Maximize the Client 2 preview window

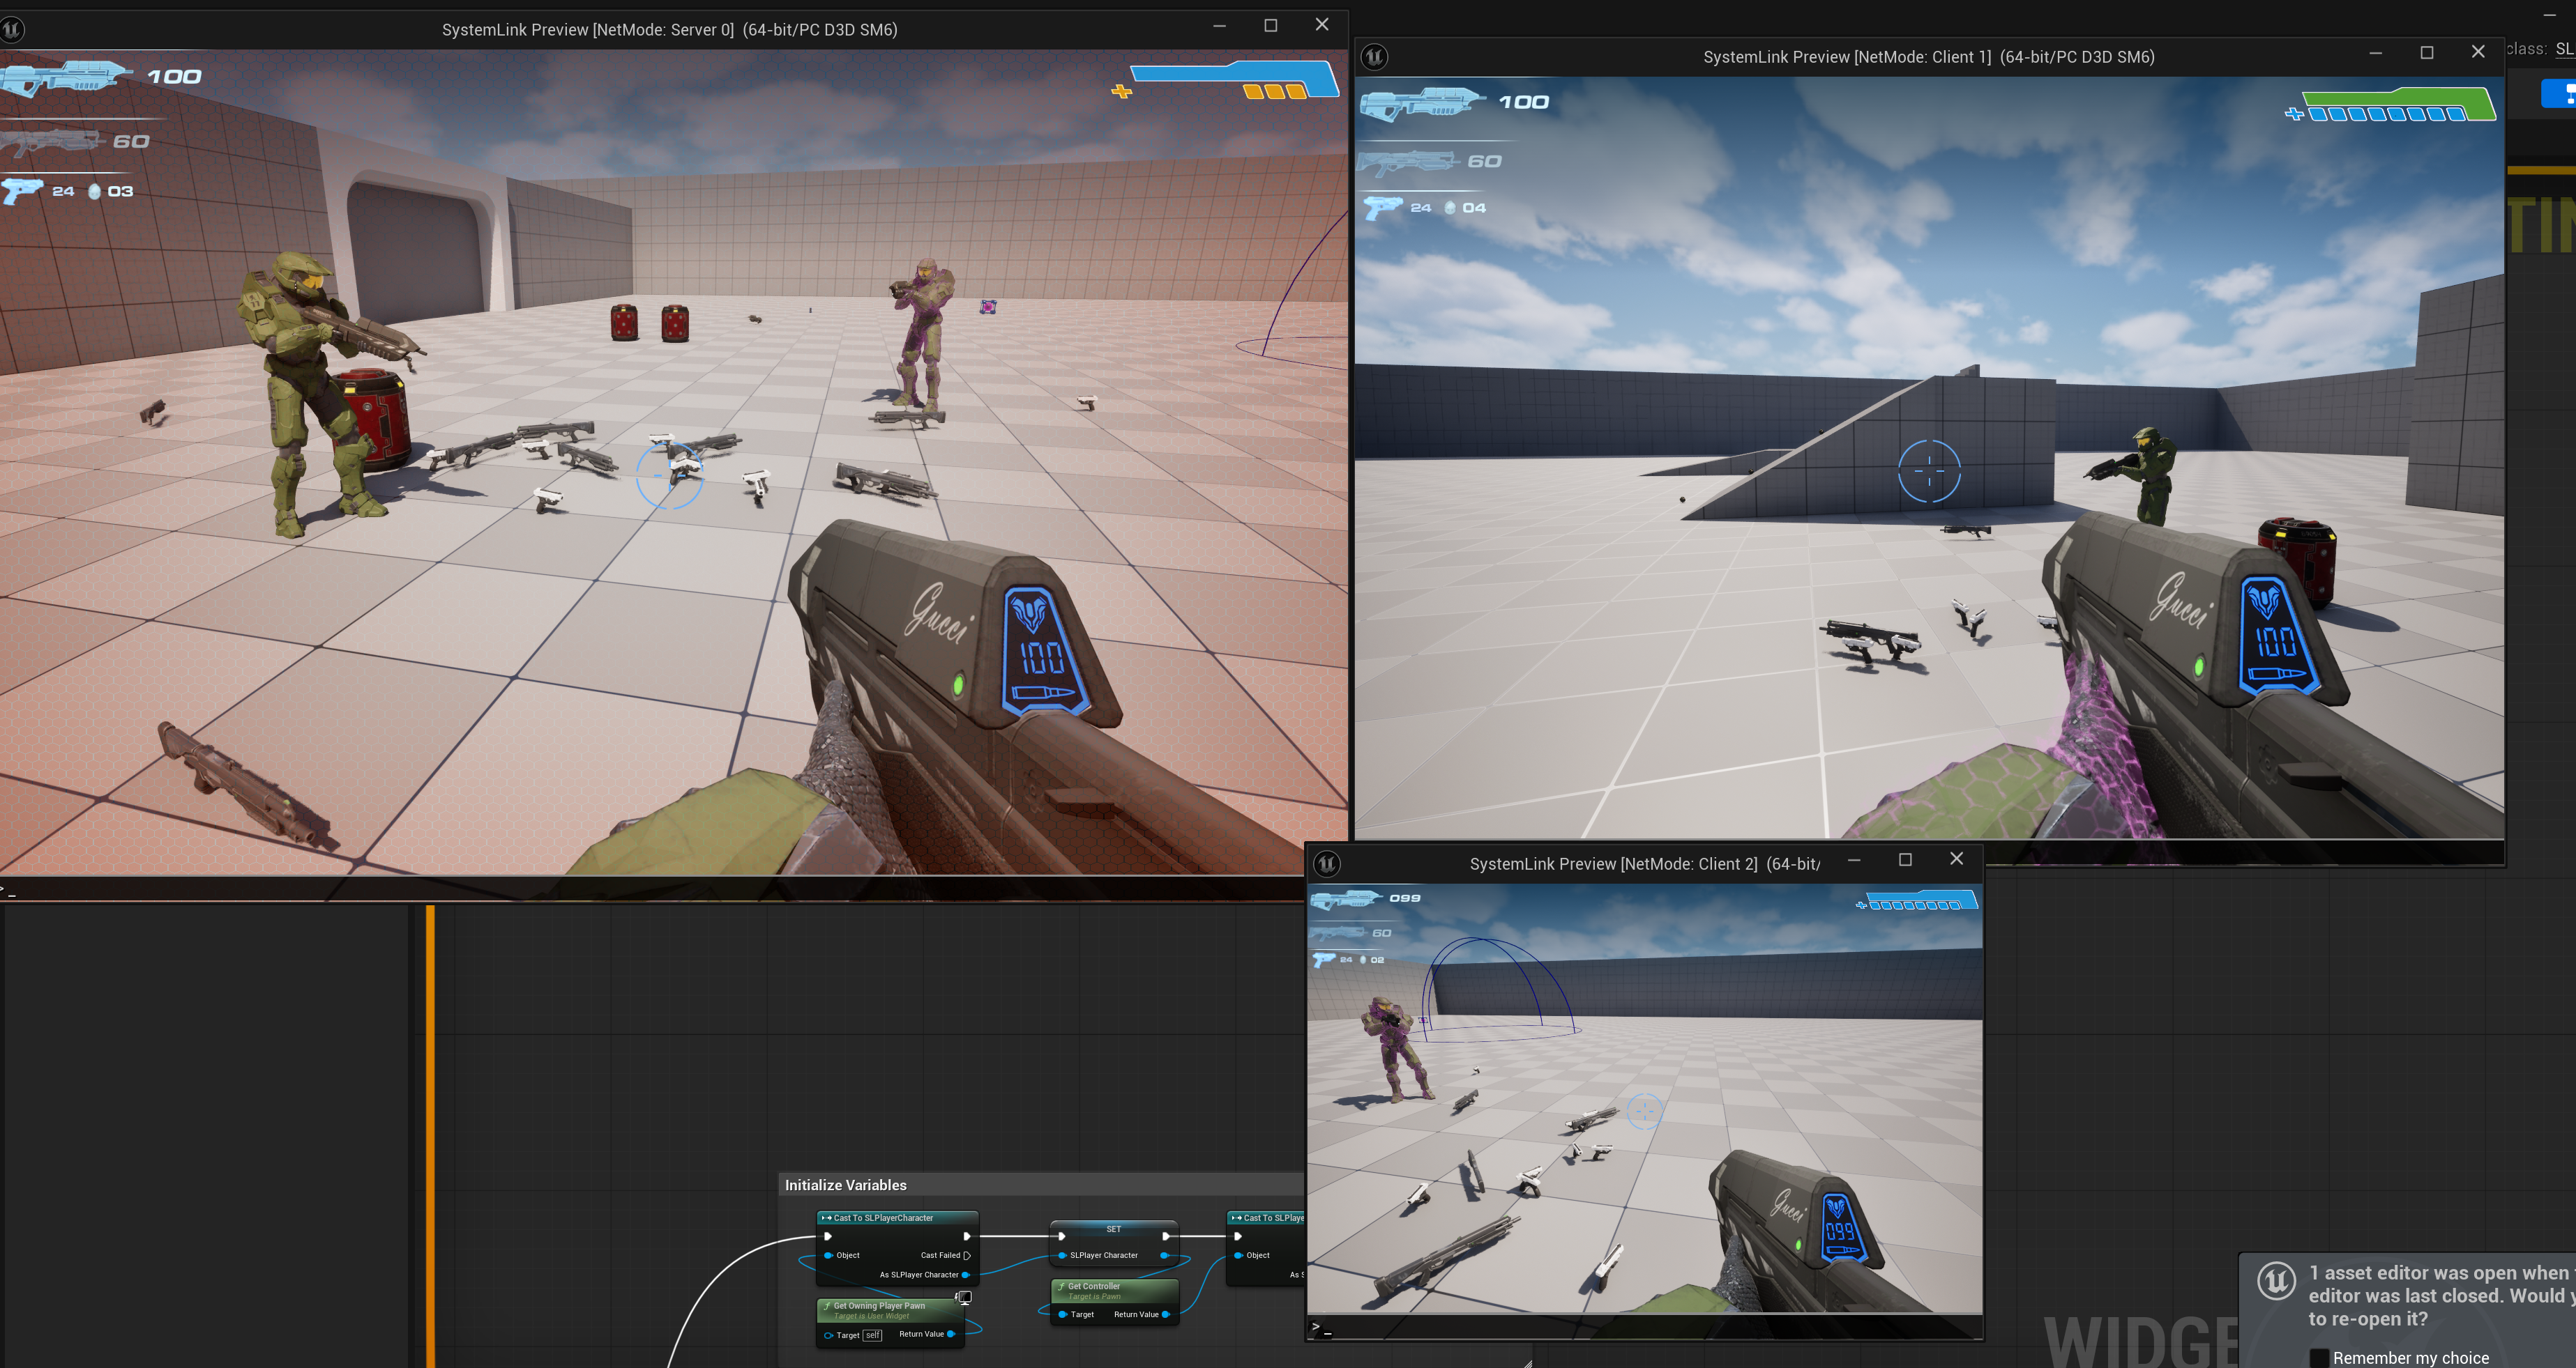coord(1906,859)
